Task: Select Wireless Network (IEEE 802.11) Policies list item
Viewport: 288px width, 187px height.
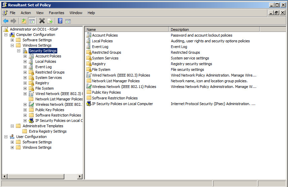Action: click(124, 87)
